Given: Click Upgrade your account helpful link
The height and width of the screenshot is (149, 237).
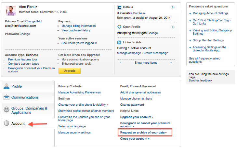Looking at the screenshot, I should [x=137, y=117].
